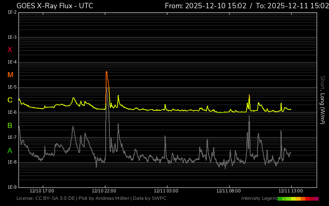Click the red X flare class label
The image size is (329, 206).
click(x=10, y=50)
